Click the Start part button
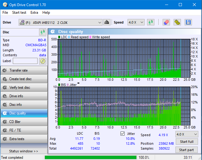The width and height of the screenshot is (202, 160). click(186, 150)
